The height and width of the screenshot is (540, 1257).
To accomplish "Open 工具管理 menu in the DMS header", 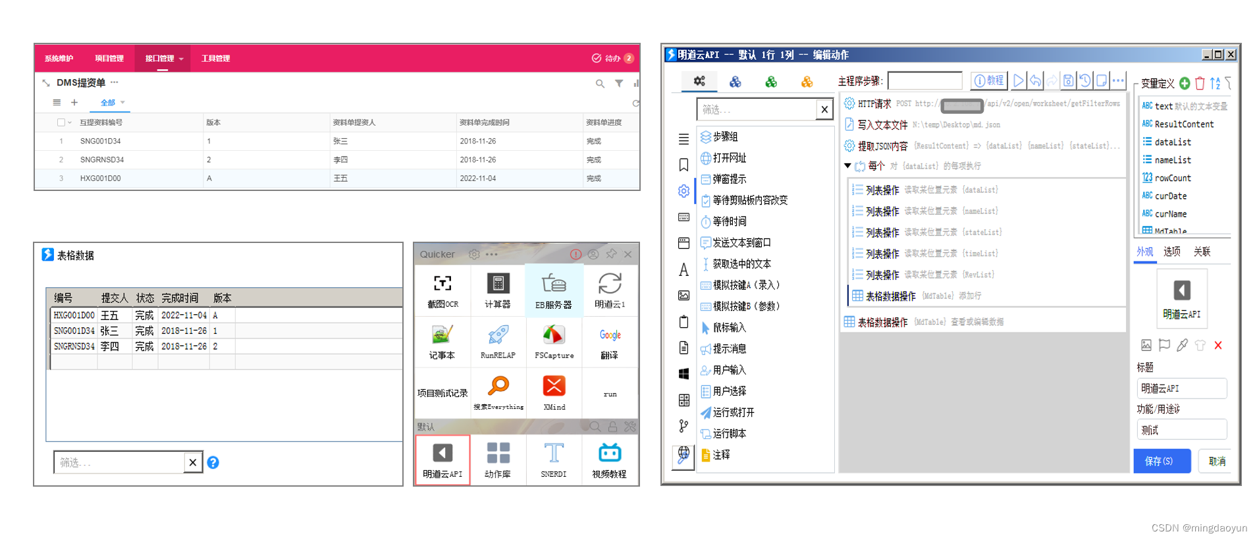I will tap(216, 59).
